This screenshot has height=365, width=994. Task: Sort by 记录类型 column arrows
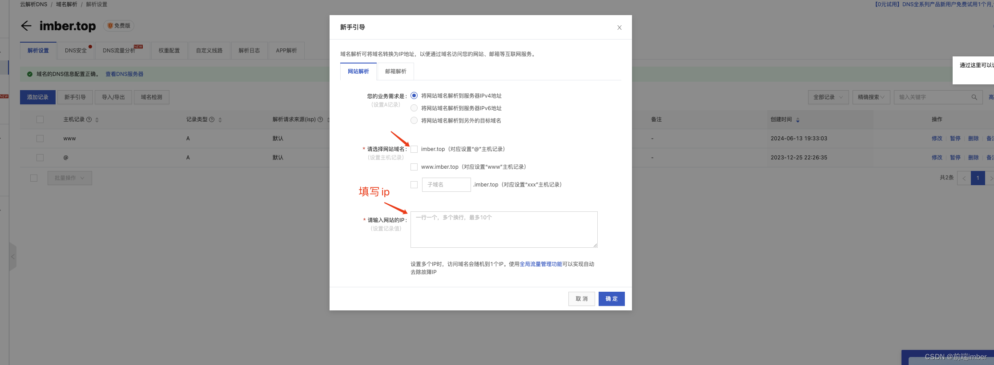tap(220, 120)
